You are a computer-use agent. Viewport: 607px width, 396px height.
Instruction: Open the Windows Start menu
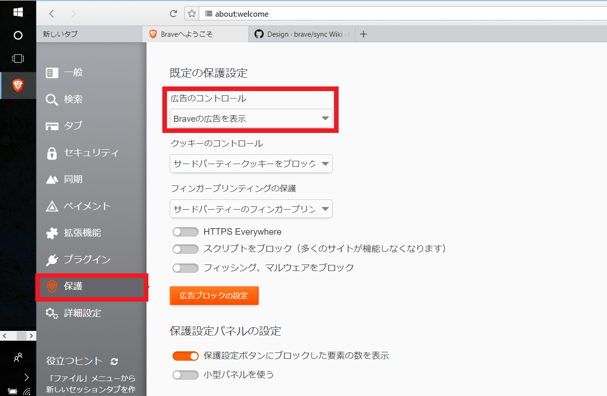pos(18,12)
